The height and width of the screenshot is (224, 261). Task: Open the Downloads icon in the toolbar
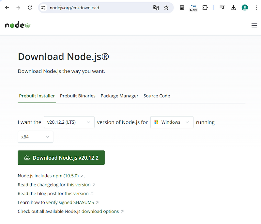point(233,8)
